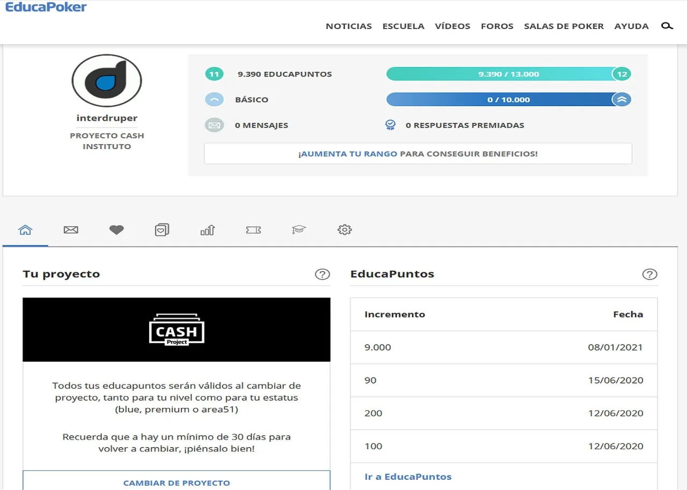Click the 9.390 / 13.000 progress bar
687x490 pixels.
(x=508, y=74)
